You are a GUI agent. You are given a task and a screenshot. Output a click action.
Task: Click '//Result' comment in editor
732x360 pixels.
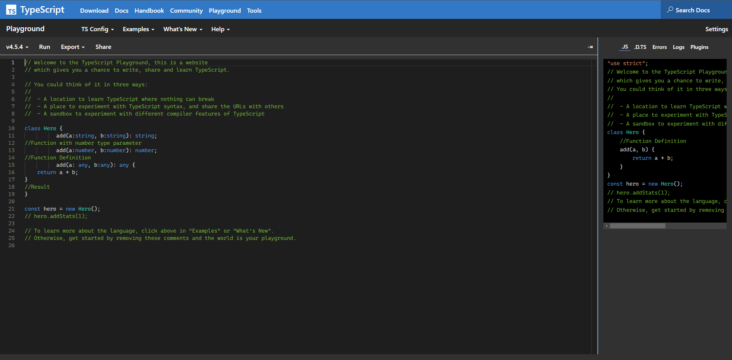pos(37,187)
